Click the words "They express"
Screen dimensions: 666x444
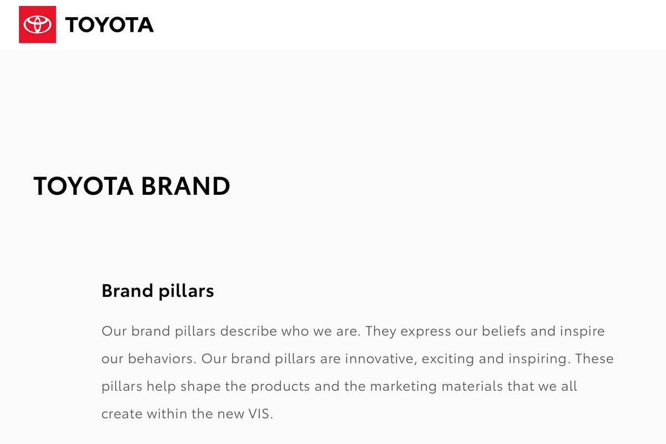[x=408, y=331]
